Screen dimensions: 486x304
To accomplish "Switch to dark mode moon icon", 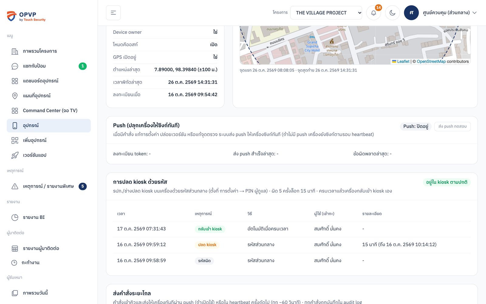I will coord(392,13).
